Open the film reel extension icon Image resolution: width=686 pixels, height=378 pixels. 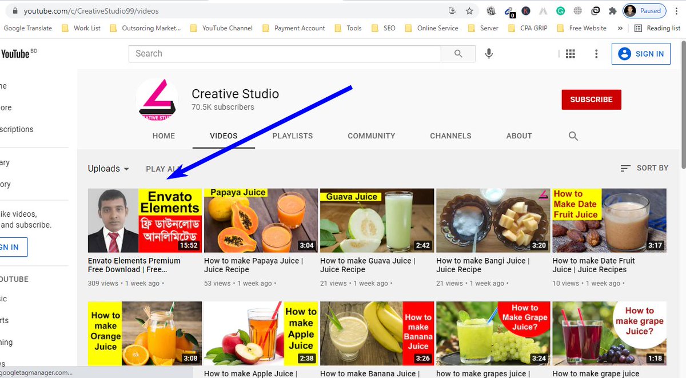click(x=491, y=11)
